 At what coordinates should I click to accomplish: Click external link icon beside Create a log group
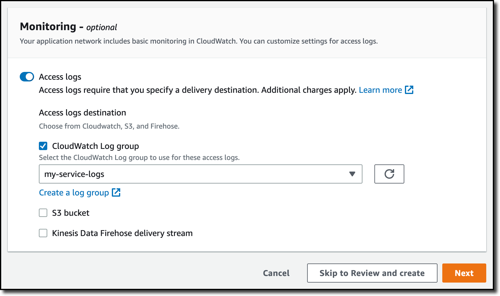point(116,192)
